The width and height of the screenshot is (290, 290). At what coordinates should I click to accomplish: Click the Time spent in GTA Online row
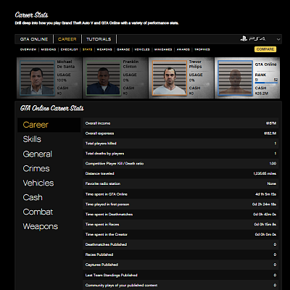[x=181, y=194]
